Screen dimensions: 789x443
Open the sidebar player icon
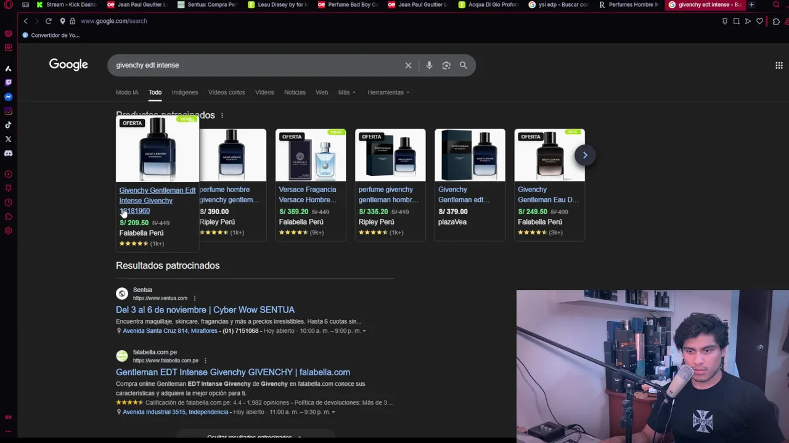pos(8,174)
